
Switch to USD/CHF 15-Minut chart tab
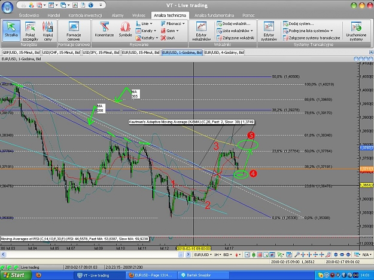[x=61, y=53]
